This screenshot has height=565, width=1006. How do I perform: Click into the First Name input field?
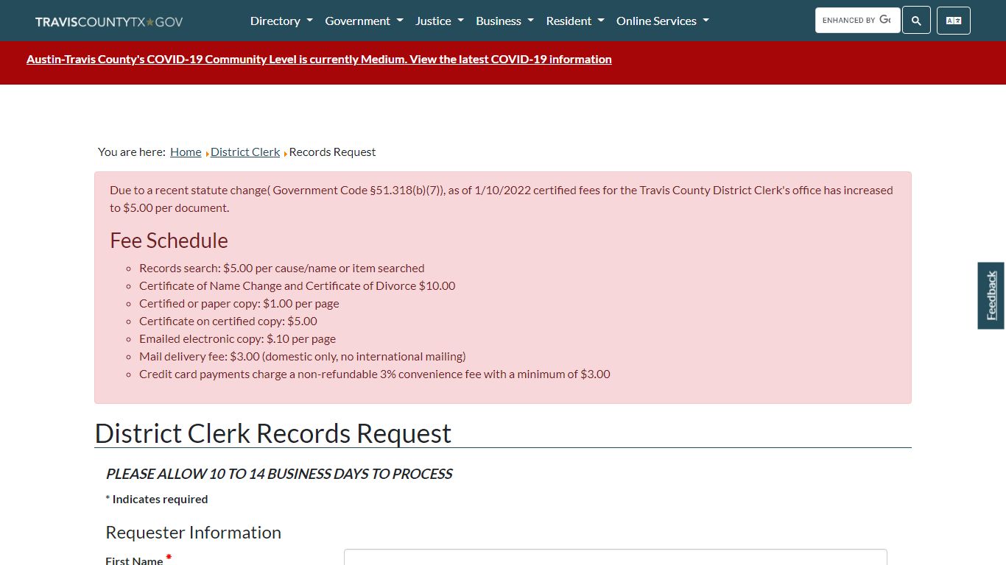(x=615, y=557)
